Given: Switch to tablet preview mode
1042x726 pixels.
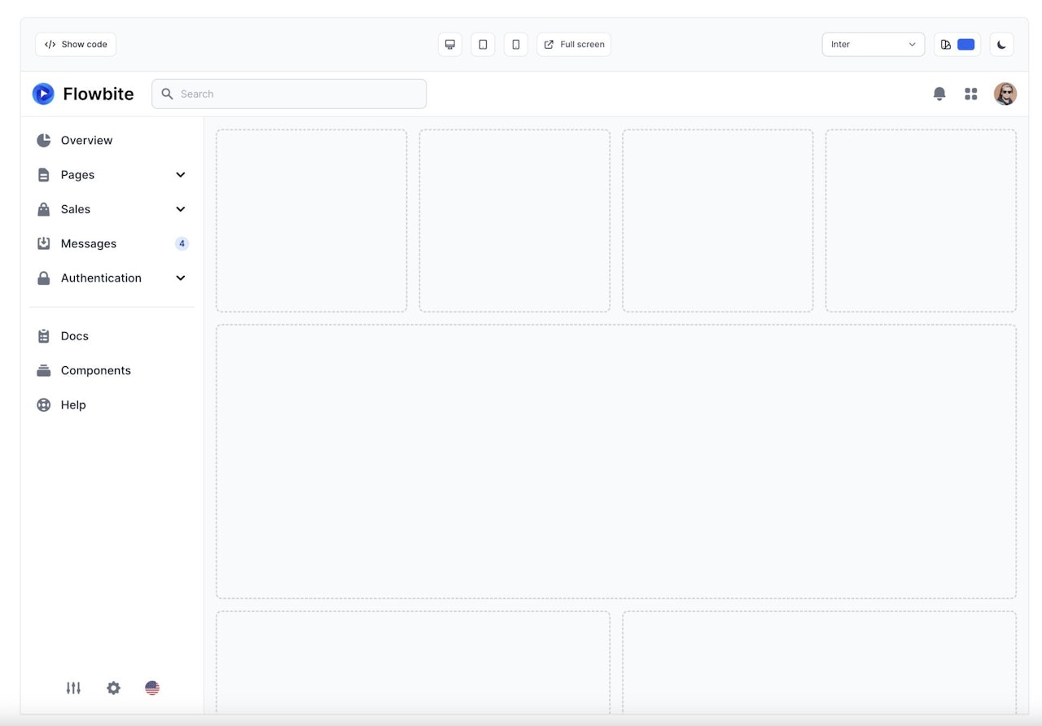Looking at the screenshot, I should click(x=483, y=44).
